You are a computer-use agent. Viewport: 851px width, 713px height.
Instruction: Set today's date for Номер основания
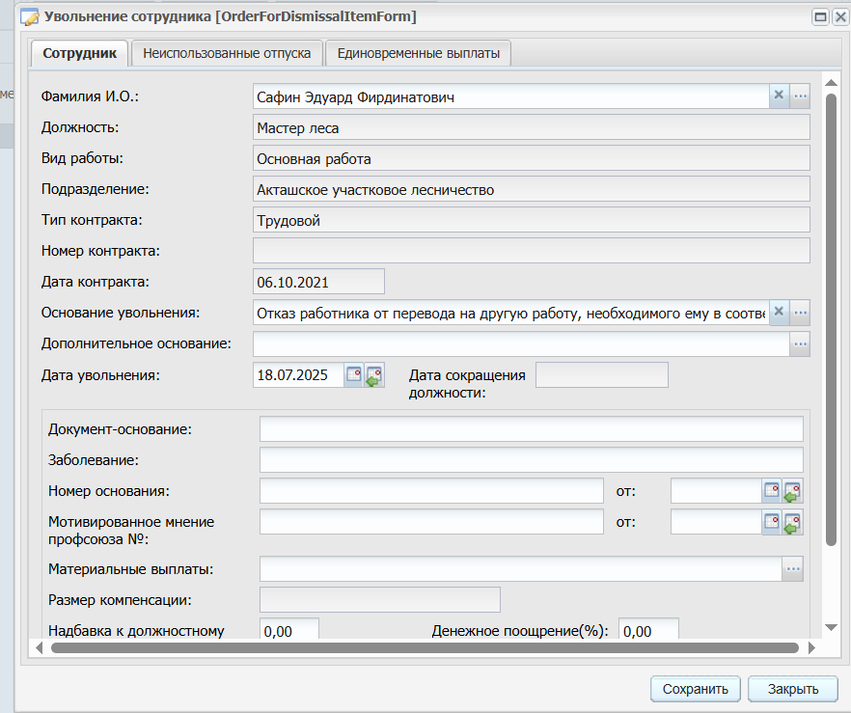click(792, 491)
